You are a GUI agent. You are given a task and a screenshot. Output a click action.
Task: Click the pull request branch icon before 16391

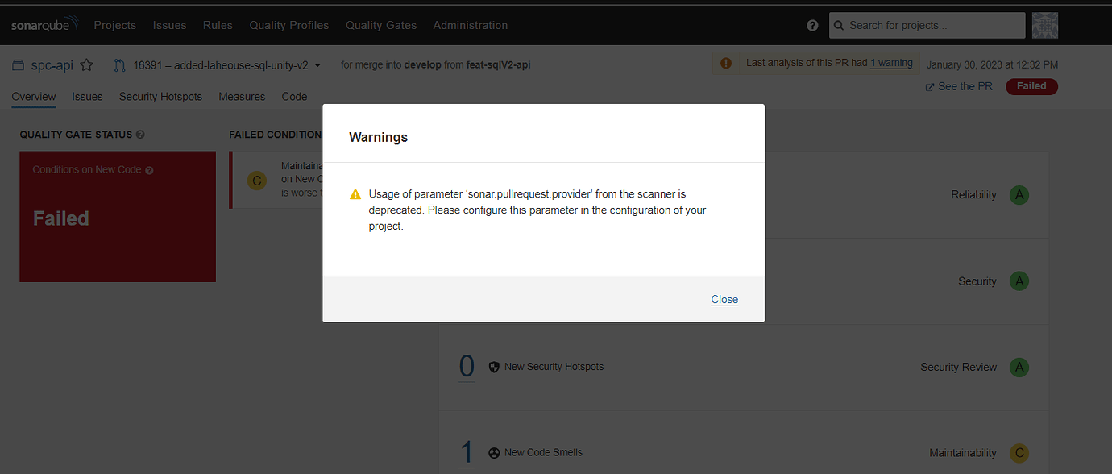119,64
